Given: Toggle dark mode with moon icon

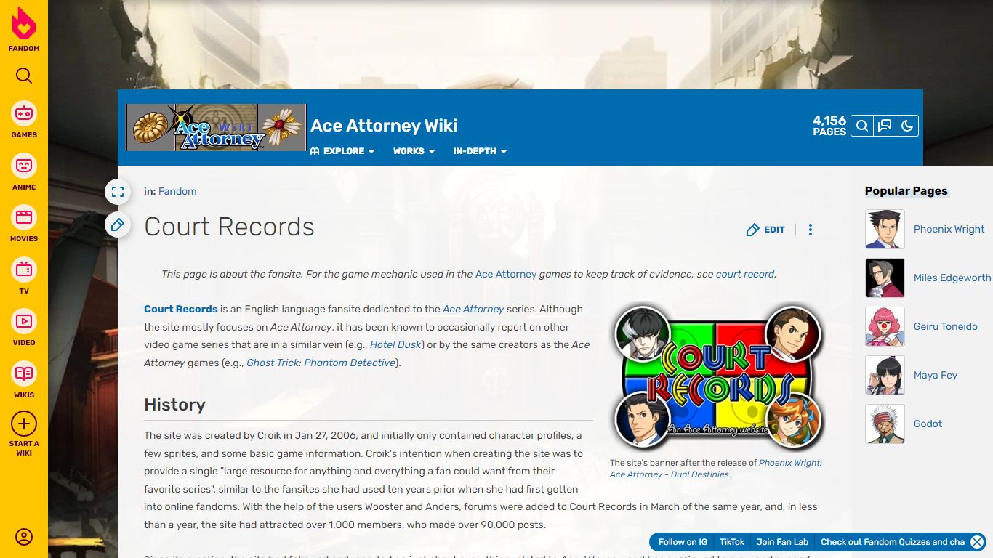Looking at the screenshot, I should point(907,126).
